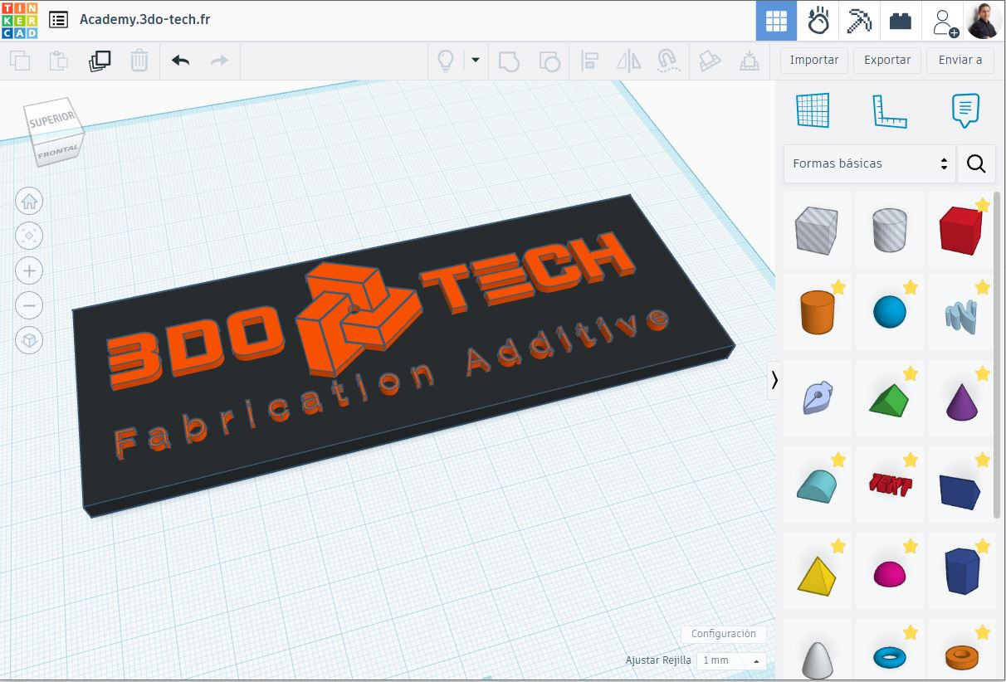This screenshot has width=1006, height=682.
Task: Click the shape search magnifier button
Action: coord(976,163)
